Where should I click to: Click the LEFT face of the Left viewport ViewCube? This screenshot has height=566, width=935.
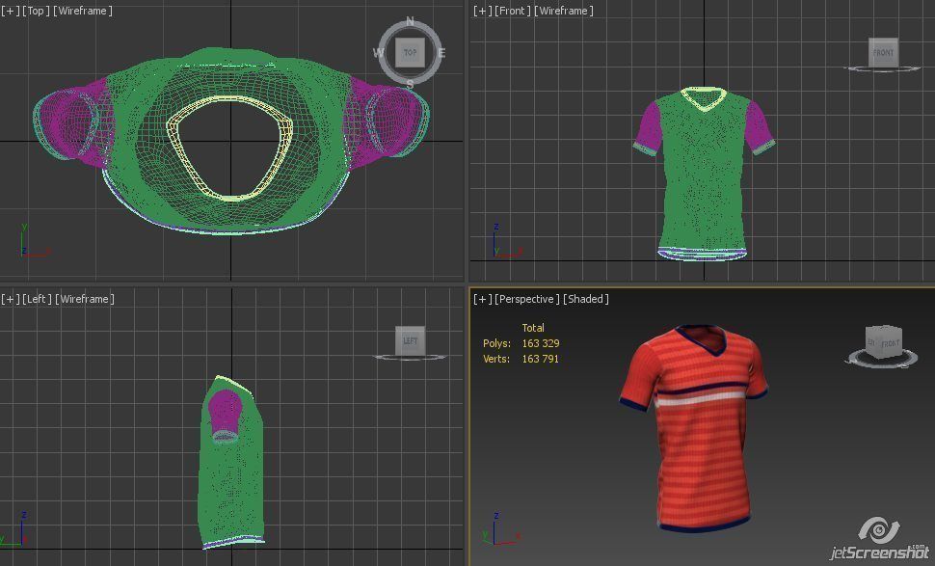click(411, 340)
